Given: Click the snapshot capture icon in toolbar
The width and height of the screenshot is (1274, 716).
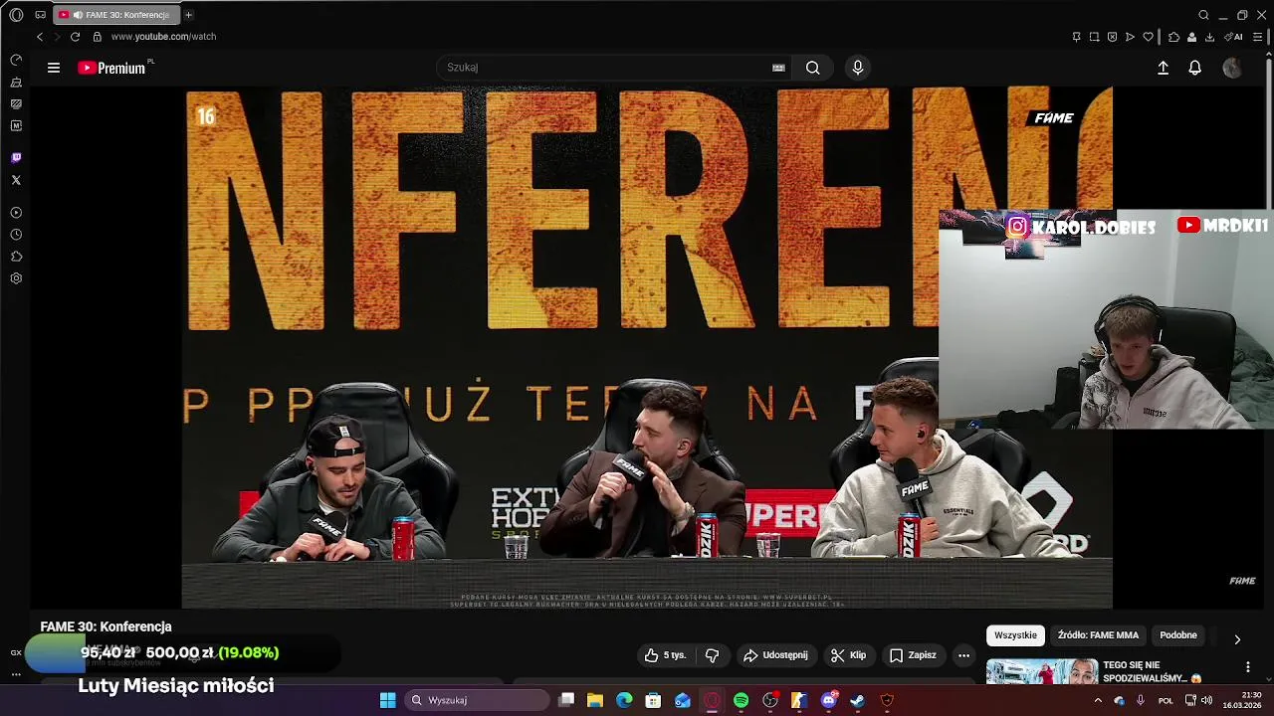Looking at the screenshot, I should click(x=1094, y=37).
